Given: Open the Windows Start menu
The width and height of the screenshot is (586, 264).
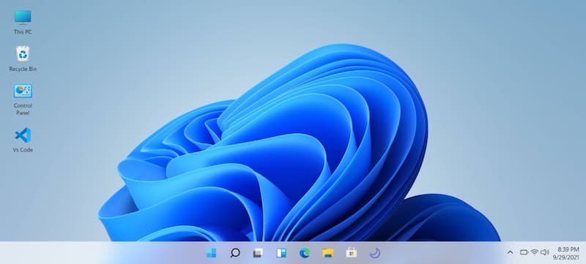Looking at the screenshot, I should 211,253.
